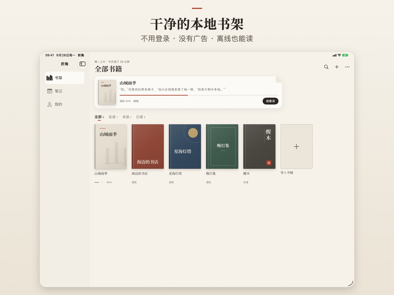Switch to the 已读 tab
The height and width of the screenshot is (295, 394).
[140, 117]
